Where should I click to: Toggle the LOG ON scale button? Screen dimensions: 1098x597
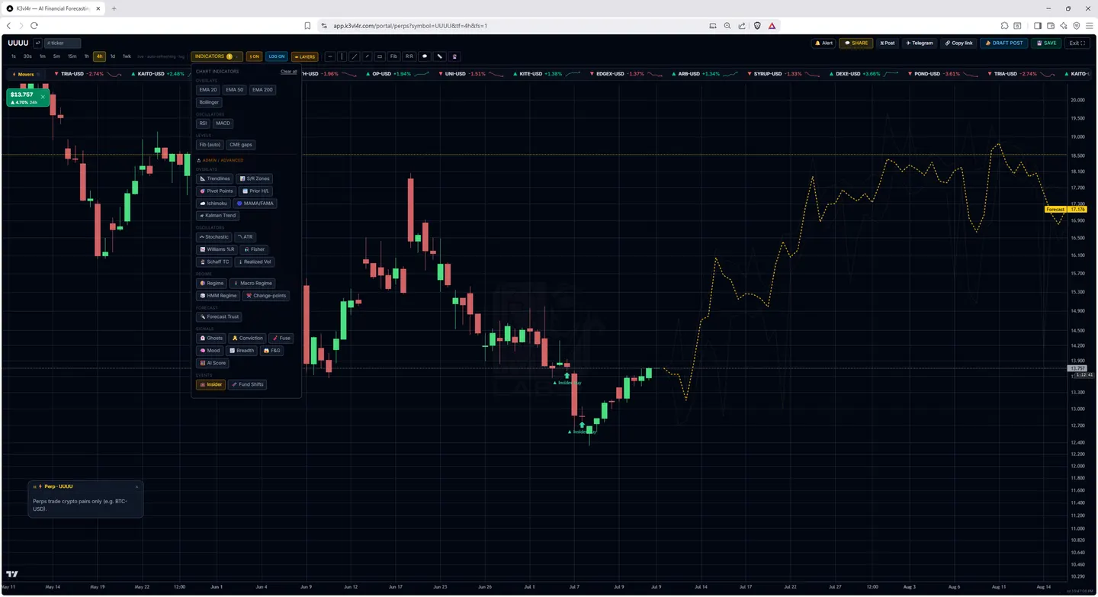pyautogui.click(x=276, y=56)
